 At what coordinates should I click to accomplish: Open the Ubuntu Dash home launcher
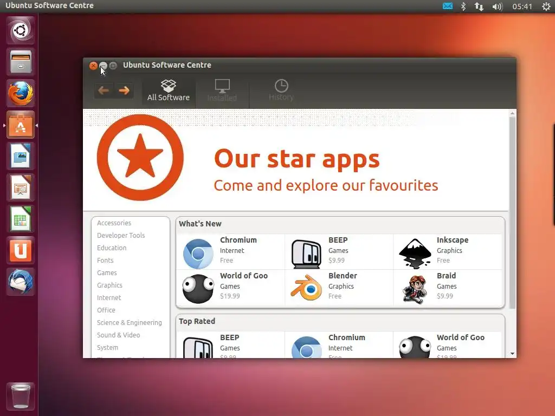point(21,30)
